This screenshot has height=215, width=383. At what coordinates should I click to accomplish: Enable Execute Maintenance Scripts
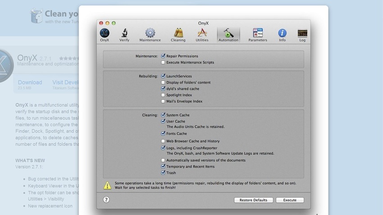pos(163,63)
